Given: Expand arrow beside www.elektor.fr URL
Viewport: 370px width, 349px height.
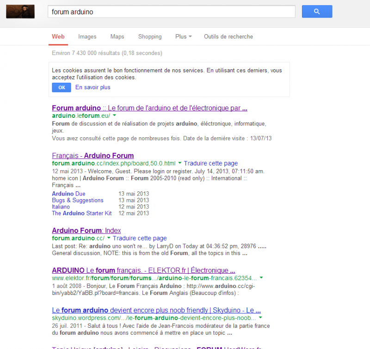Looking at the screenshot, I should [261, 277].
